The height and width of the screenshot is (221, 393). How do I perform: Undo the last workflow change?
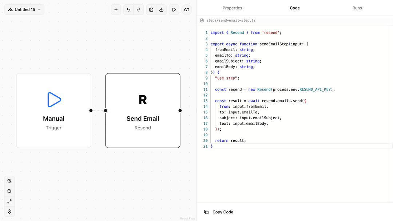tap(128, 10)
